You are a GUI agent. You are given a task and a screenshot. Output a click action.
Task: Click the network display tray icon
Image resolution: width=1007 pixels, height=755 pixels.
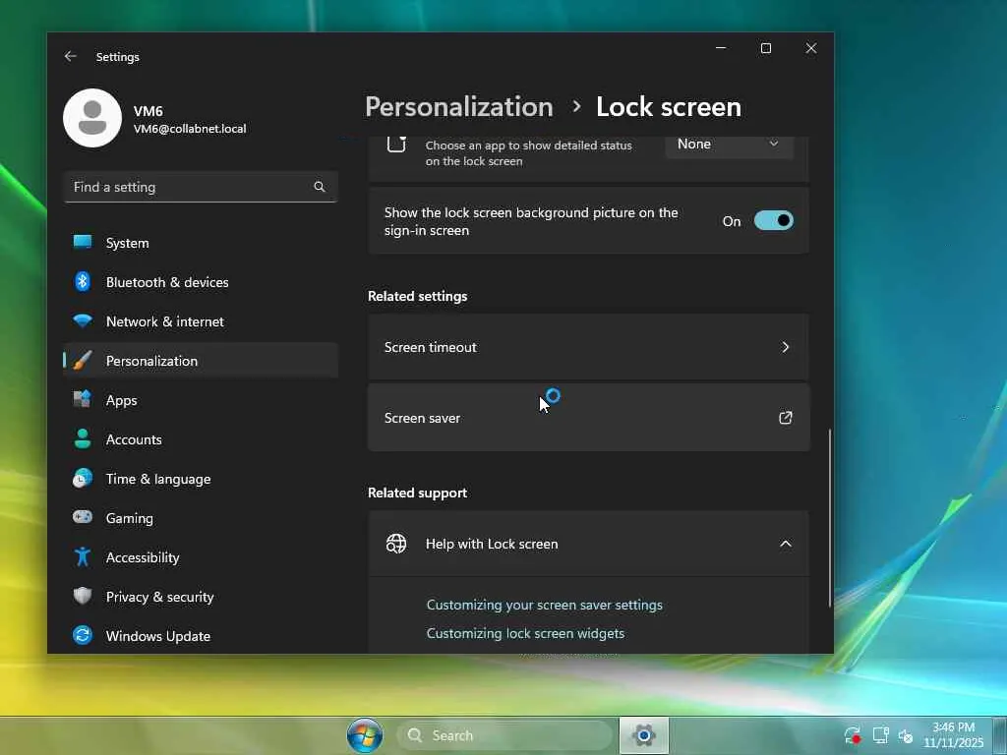click(x=880, y=735)
